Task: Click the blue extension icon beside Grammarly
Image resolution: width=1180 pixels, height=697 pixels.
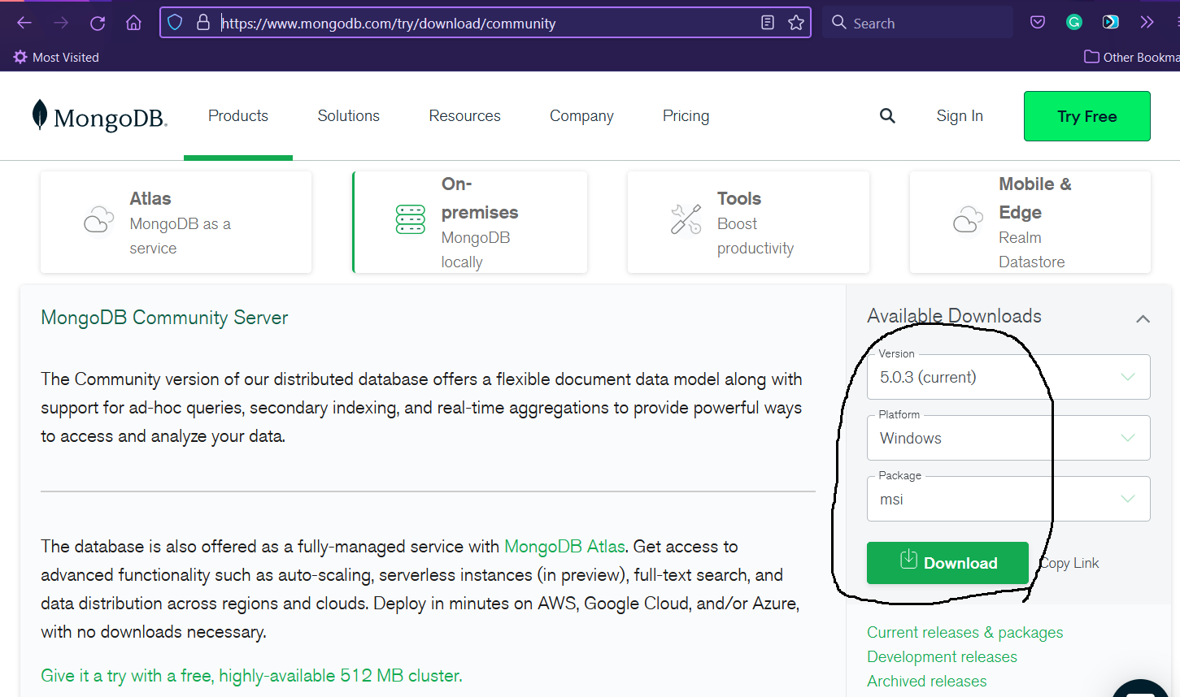Action: point(1110,23)
